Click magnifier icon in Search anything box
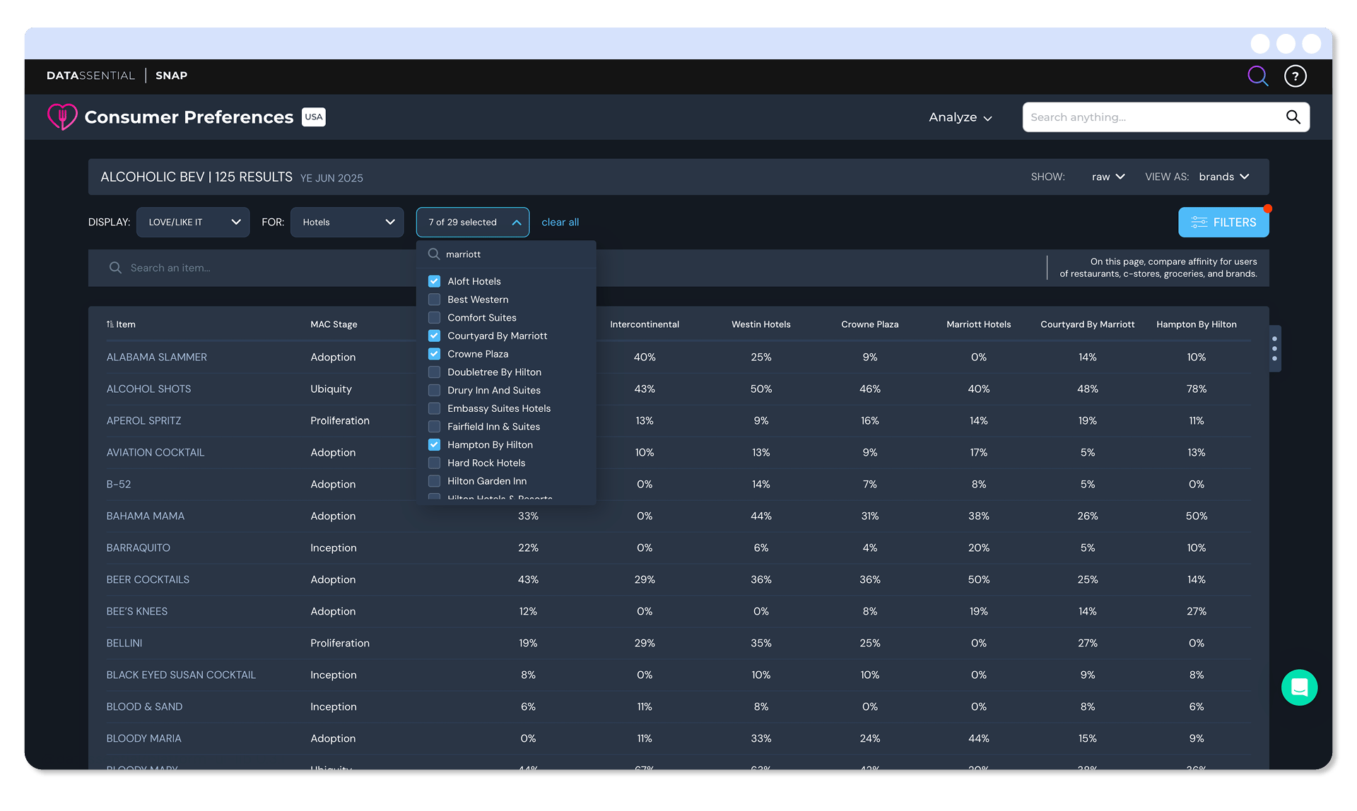1357x811 pixels. pos(1293,117)
